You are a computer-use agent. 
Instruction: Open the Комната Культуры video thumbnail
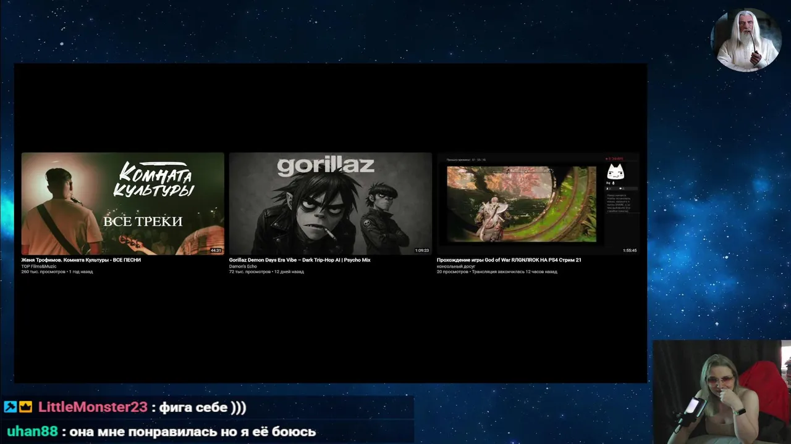122,203
